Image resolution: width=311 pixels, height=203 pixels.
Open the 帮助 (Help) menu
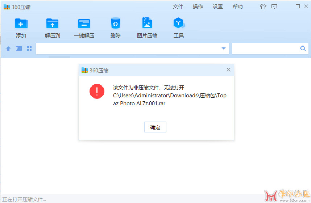pos(238,7)
